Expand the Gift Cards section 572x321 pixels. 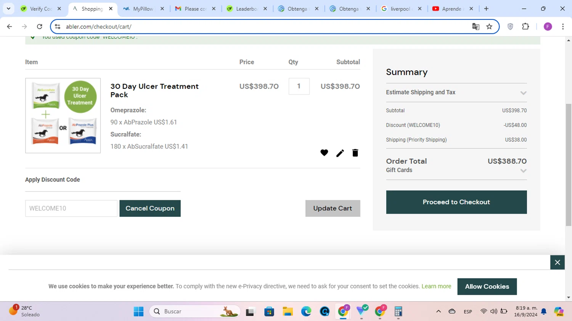456,170
